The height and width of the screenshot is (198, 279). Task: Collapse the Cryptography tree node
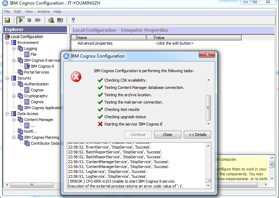point(14,96)
